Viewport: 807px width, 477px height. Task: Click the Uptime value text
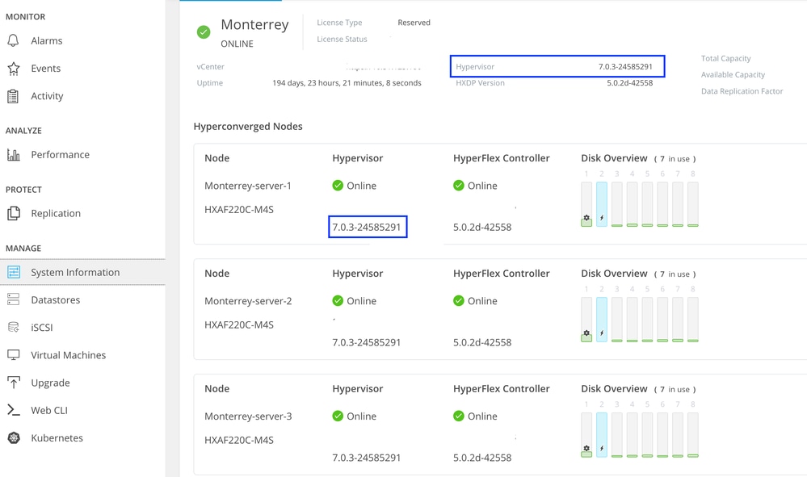point(347,83)
